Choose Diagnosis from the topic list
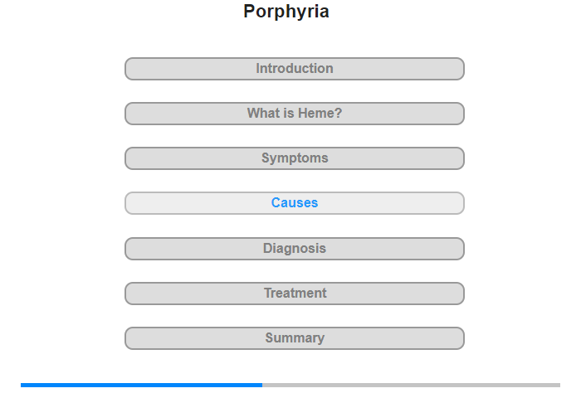This screenshot has width=581, height=398. (294, 249)
